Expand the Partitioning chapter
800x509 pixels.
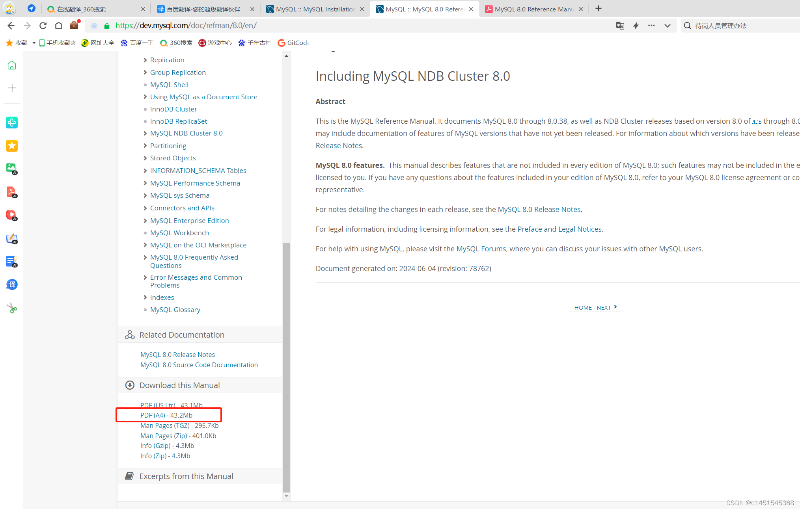pyautogui.click(x=145, y=146)
